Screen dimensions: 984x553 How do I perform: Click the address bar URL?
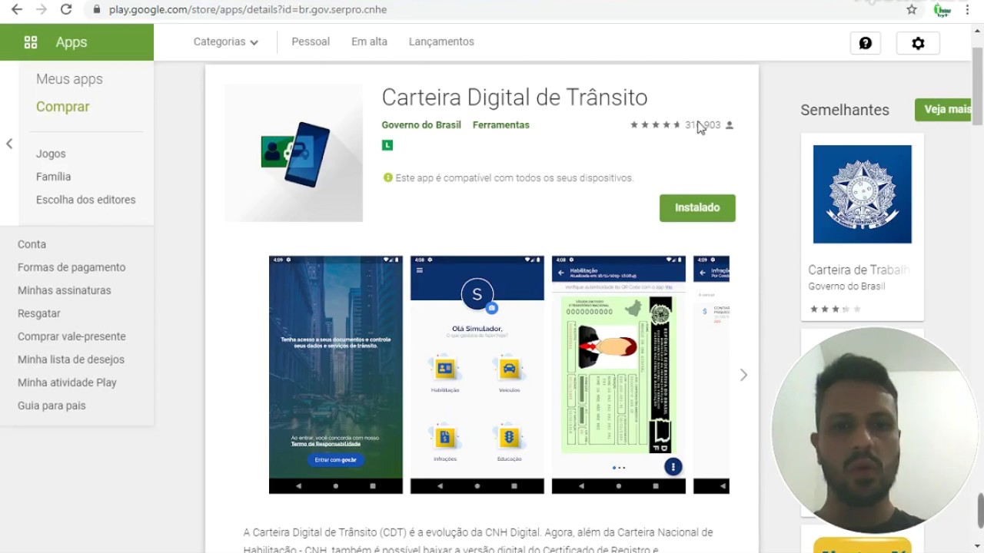click(x=248, y=10)
